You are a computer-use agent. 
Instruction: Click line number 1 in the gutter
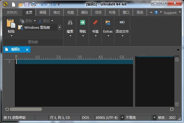[9, 62]
